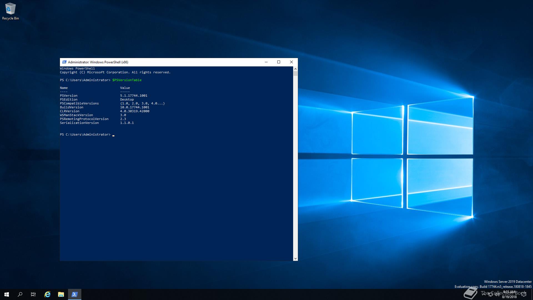Open the Recycle Bin desktop icon
Viewport: 533px width, 300px height.
click(x=11, y=11)
